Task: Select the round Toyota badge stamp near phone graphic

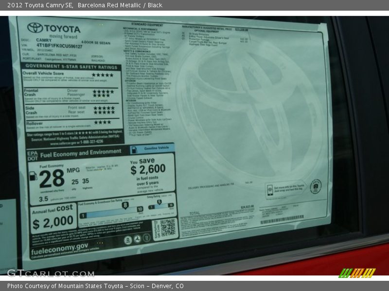Action: pos(316,186)
